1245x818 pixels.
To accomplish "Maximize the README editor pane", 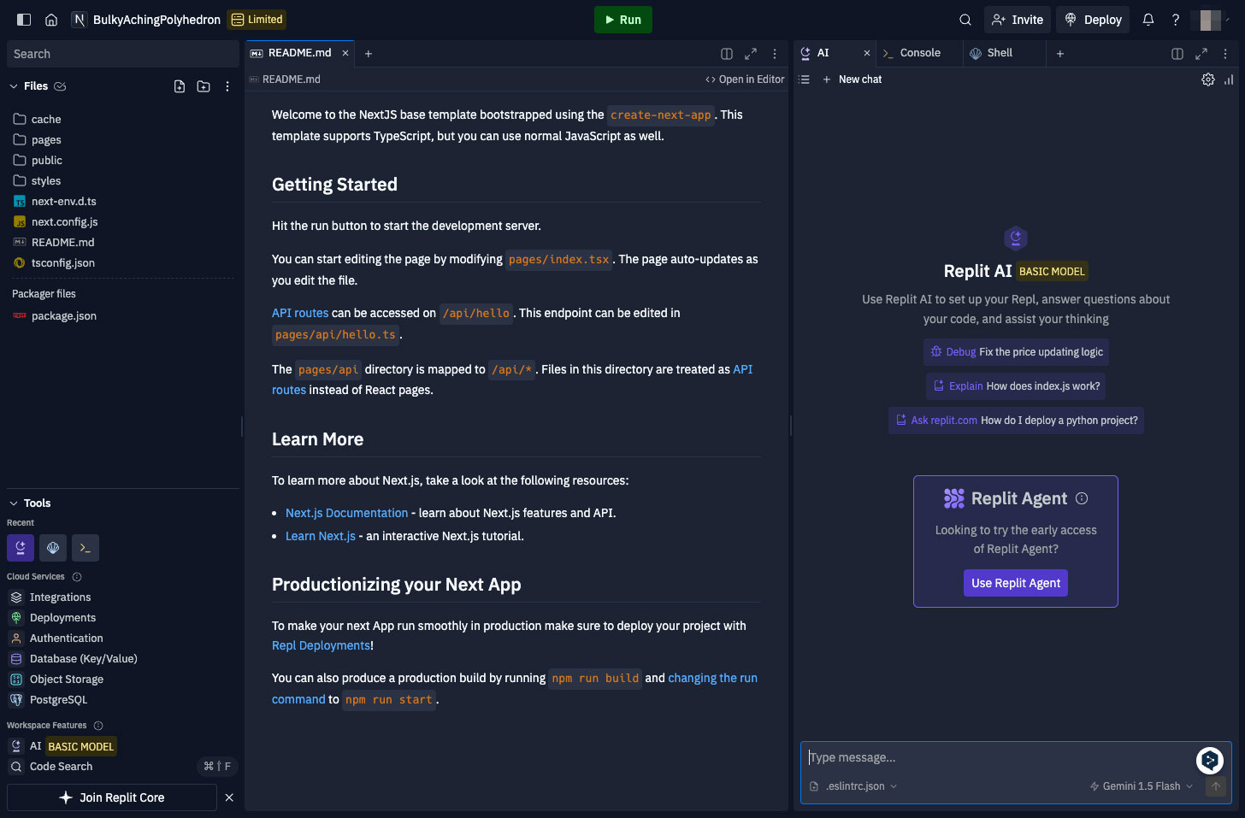I will 751,54.
